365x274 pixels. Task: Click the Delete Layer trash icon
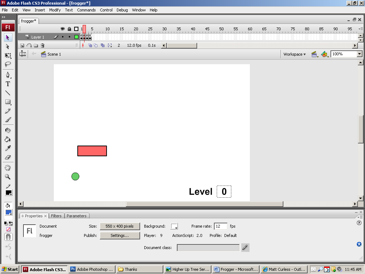point(42,46)
